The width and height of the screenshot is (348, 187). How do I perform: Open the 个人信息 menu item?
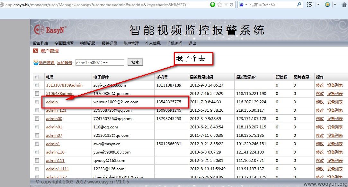coord(153,43)
